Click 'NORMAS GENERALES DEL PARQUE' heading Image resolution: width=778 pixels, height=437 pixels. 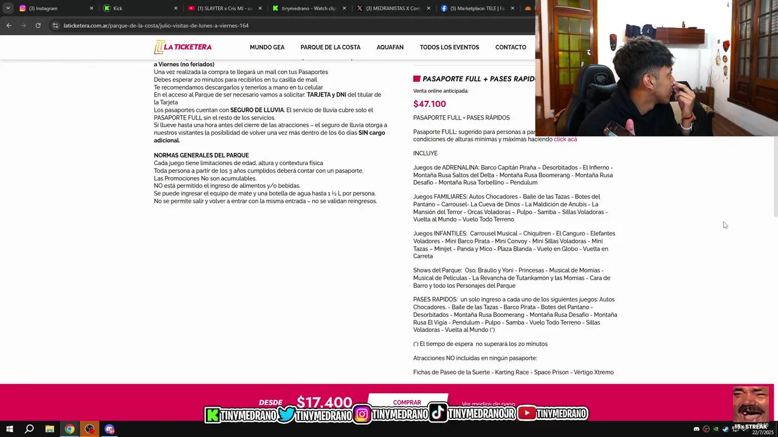[x=201, y=155]
